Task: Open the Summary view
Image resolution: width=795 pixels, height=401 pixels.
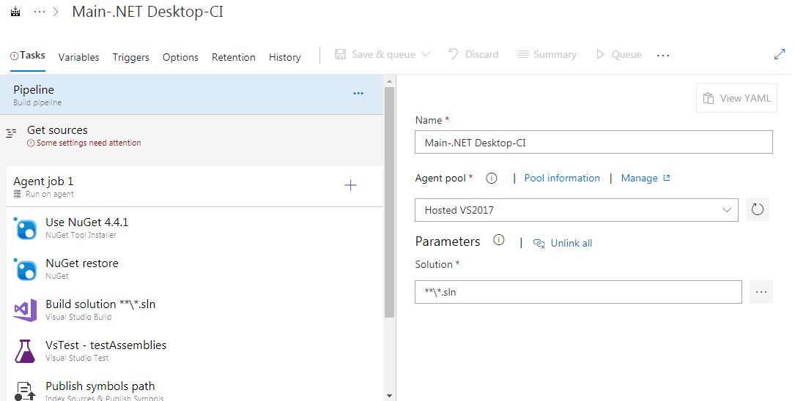Action: (x=546, y=54)
